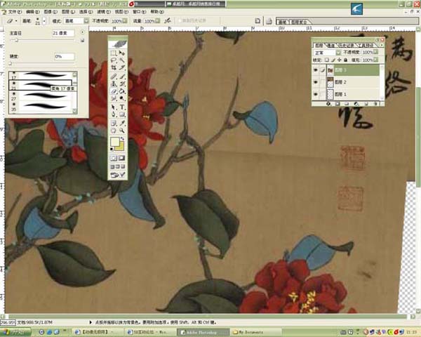Open layer opacity slider arrow
The image size is (421, 337).
point(375,52)
